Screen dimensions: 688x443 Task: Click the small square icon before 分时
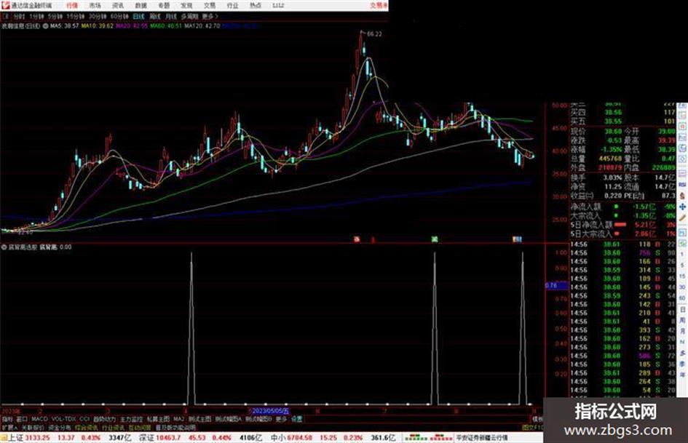pos(6,16)
